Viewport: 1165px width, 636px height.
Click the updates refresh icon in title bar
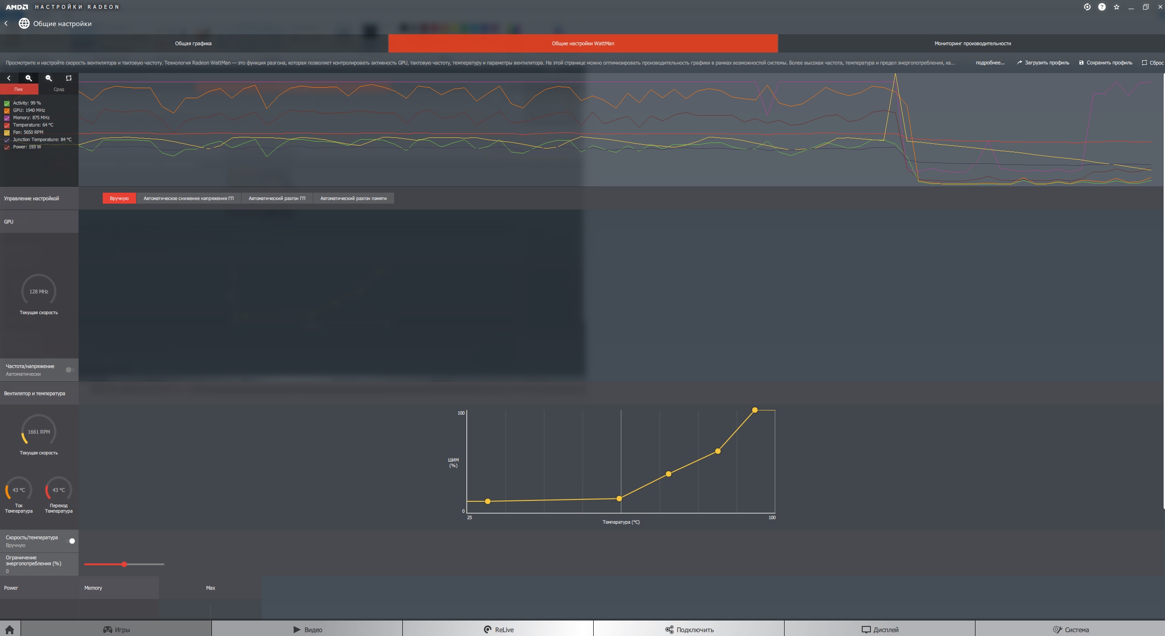pos(1087,7)
